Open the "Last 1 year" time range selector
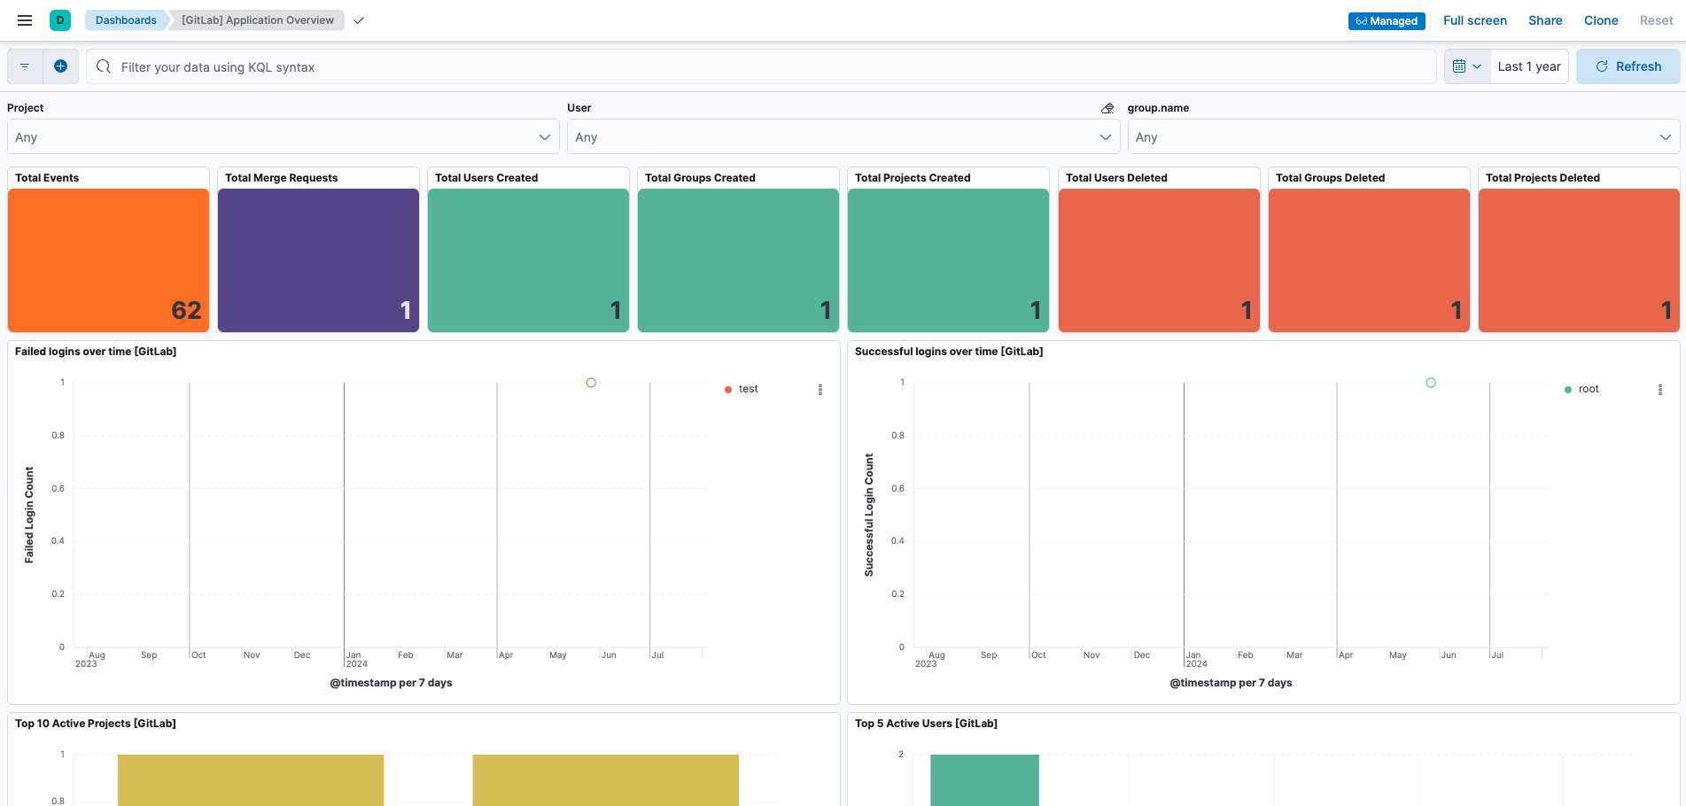 click(x=1529, y=66)
